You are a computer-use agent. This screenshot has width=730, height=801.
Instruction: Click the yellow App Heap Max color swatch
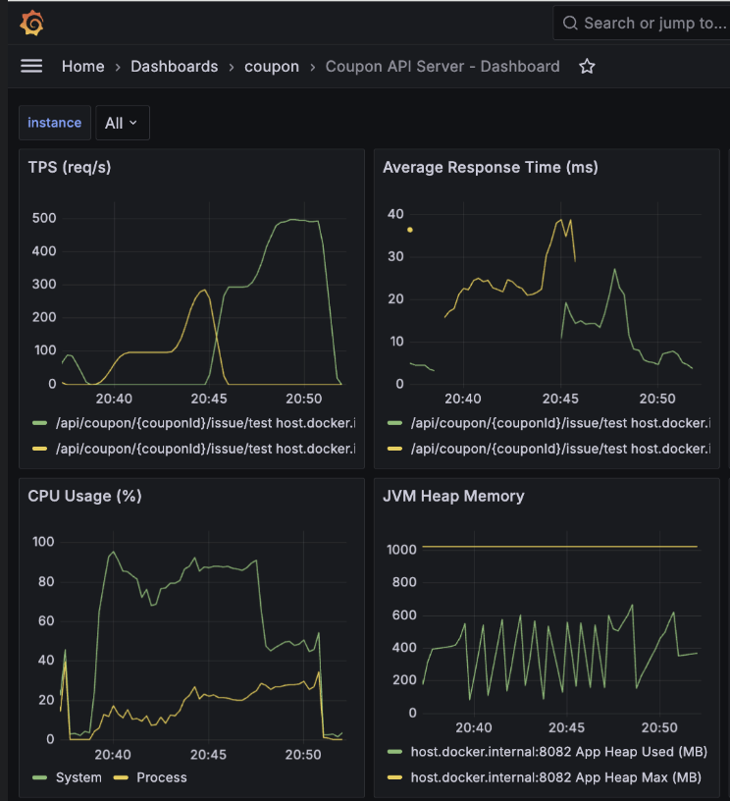coord(395,777)
